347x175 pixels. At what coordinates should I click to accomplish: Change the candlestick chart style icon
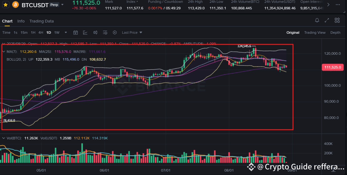click(95, 32)
